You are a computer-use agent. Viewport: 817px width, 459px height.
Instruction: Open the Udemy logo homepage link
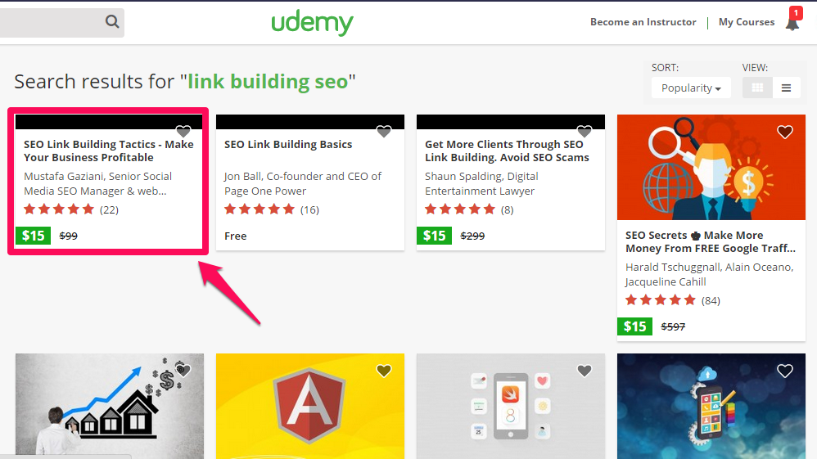click(x=312, y=22)
